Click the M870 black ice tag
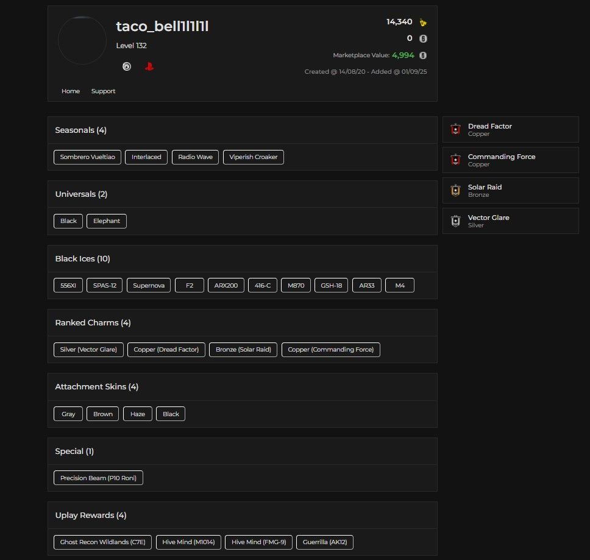This screenshot has height=560, width=590. 296,285
